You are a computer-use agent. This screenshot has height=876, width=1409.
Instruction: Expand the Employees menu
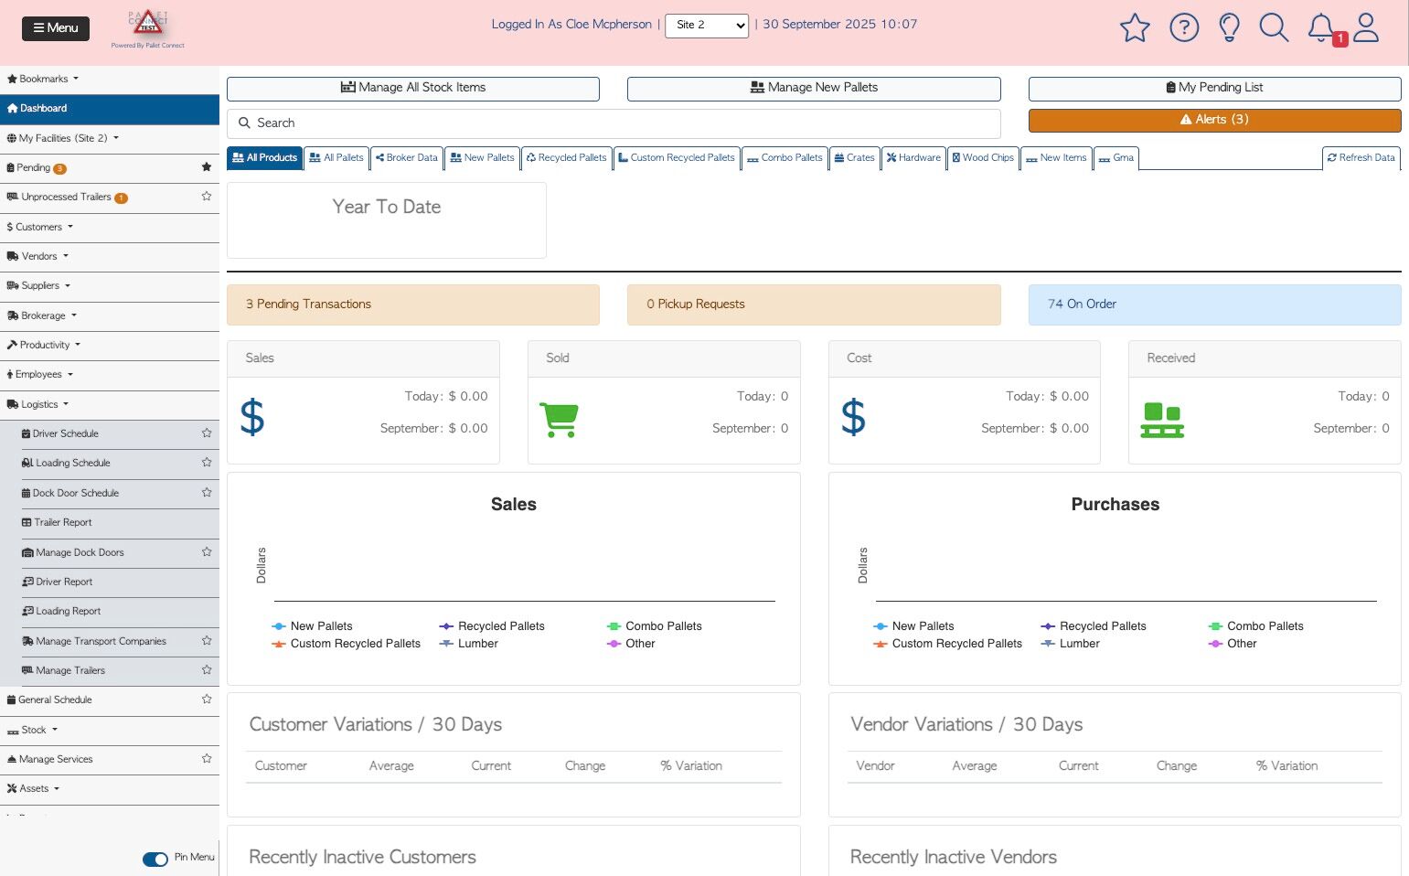click(110, 374)
